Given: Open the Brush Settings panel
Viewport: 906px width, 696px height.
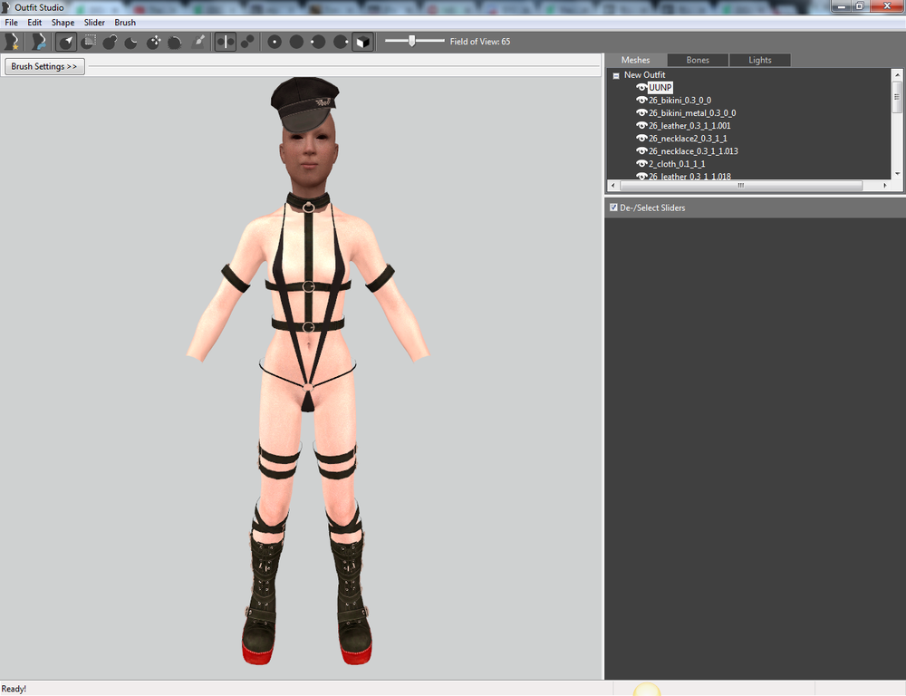Looking at the screenshot, I should click(x=44, y=66).
